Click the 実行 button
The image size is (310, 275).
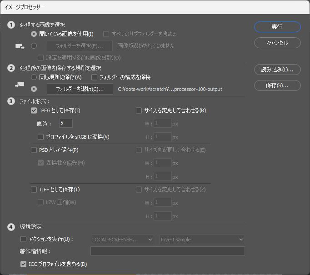(277, 27)
